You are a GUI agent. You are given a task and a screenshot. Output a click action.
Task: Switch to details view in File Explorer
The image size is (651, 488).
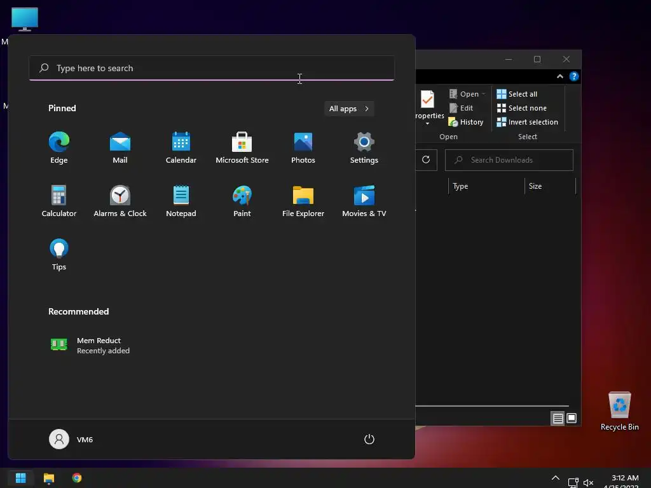point(558,418)
